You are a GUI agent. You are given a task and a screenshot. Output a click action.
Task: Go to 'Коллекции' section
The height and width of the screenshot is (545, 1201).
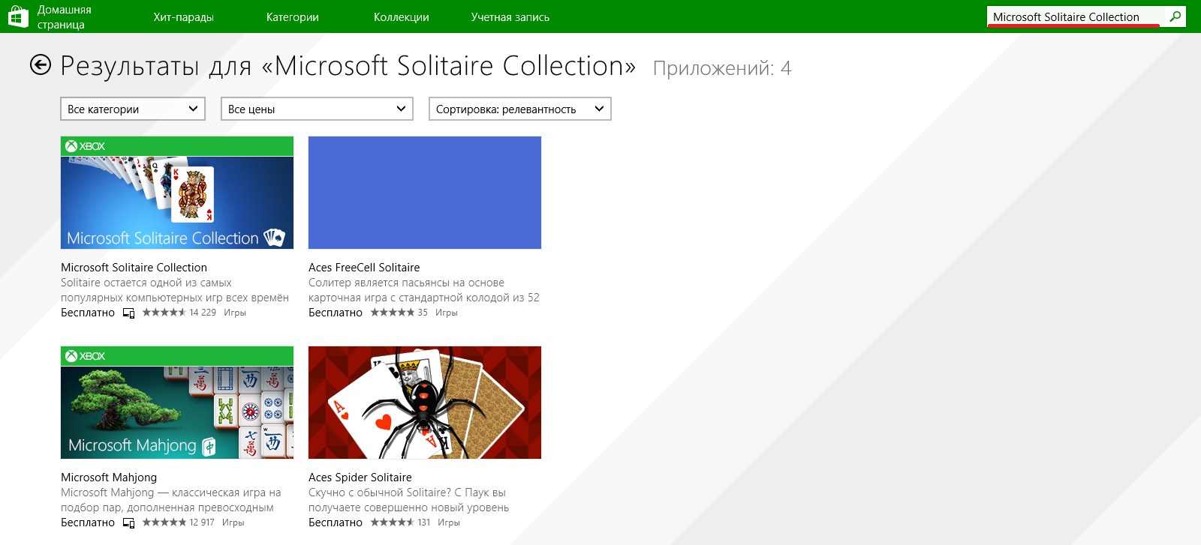401,17
